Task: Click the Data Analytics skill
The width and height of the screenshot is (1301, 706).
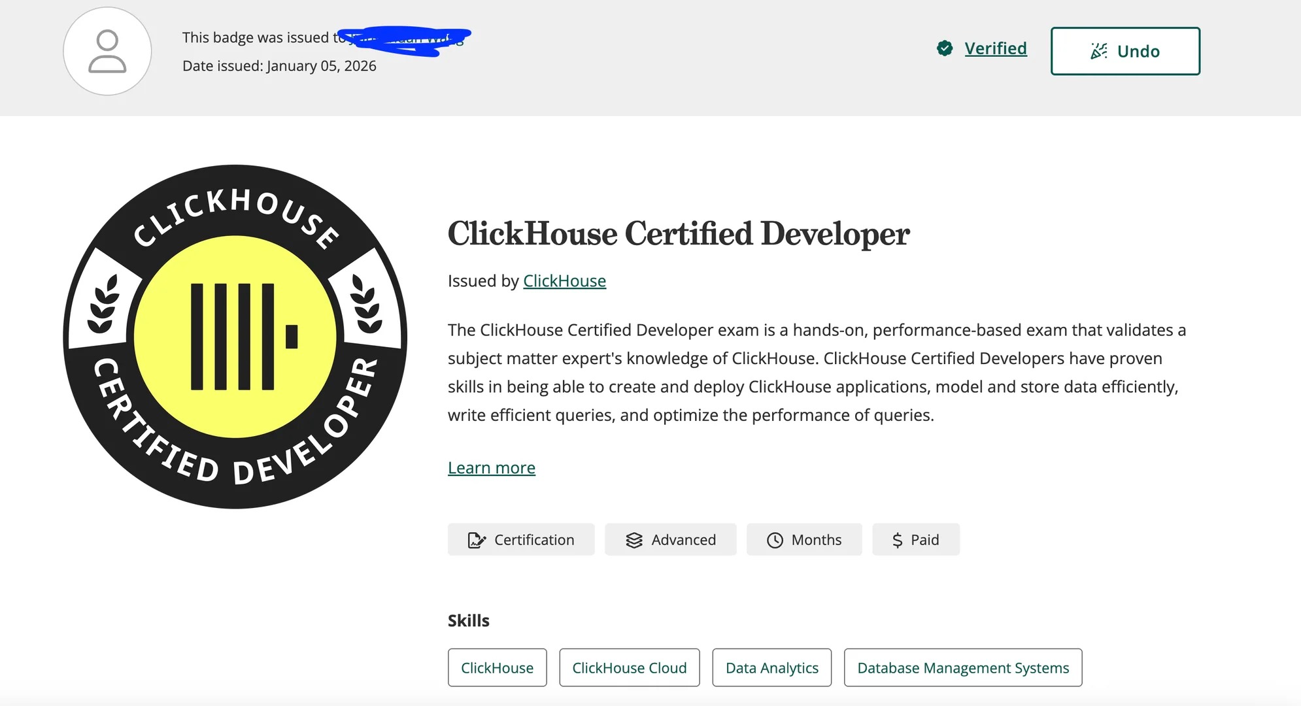Action: point(771,667)
